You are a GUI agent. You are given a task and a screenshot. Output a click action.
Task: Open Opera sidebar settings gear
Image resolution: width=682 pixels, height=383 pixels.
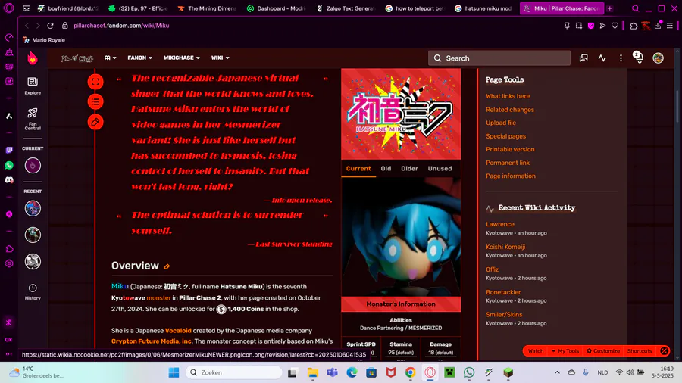point(9,263)
